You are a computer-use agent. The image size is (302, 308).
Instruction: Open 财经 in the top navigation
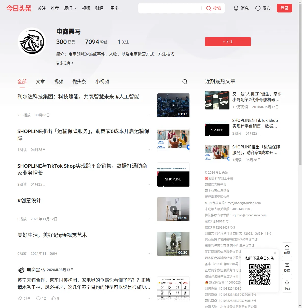pos(99,8)
